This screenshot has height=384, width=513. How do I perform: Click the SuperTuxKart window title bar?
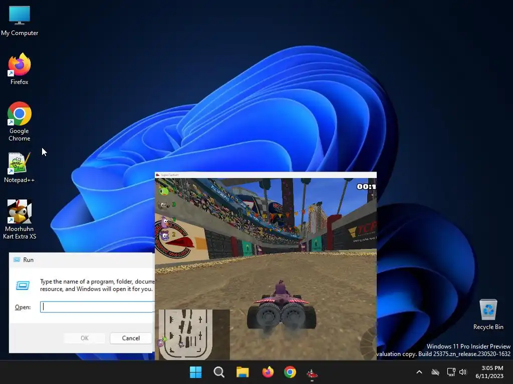(266, 175)
